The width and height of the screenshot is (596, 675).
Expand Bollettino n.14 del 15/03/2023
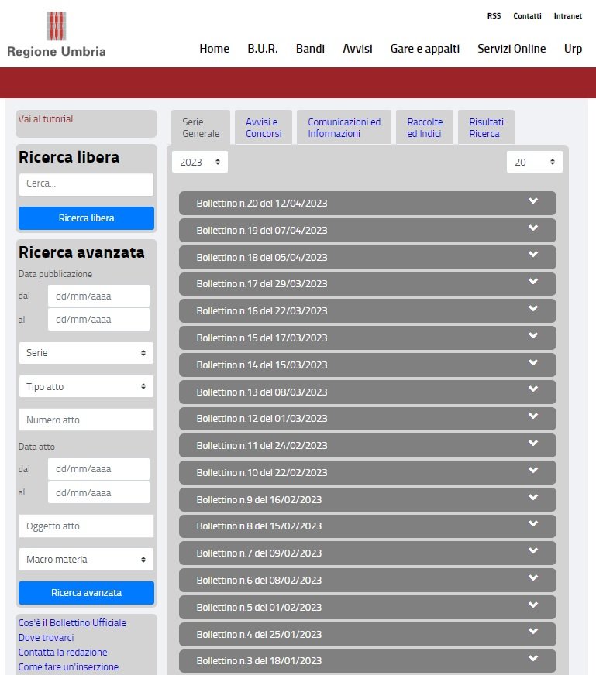coord(367,365)
